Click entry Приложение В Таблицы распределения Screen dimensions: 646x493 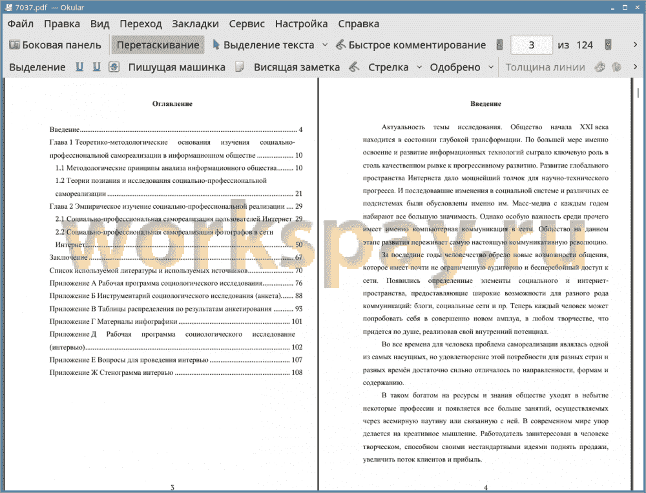tap(176, 309)
